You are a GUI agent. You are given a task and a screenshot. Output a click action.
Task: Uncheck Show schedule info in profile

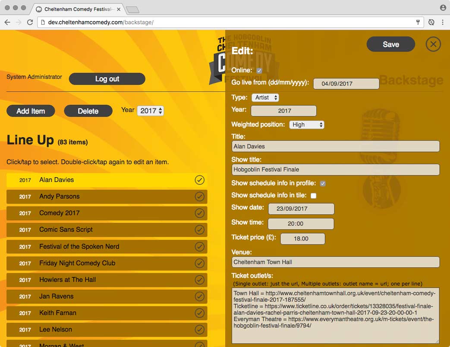(323, 184)
